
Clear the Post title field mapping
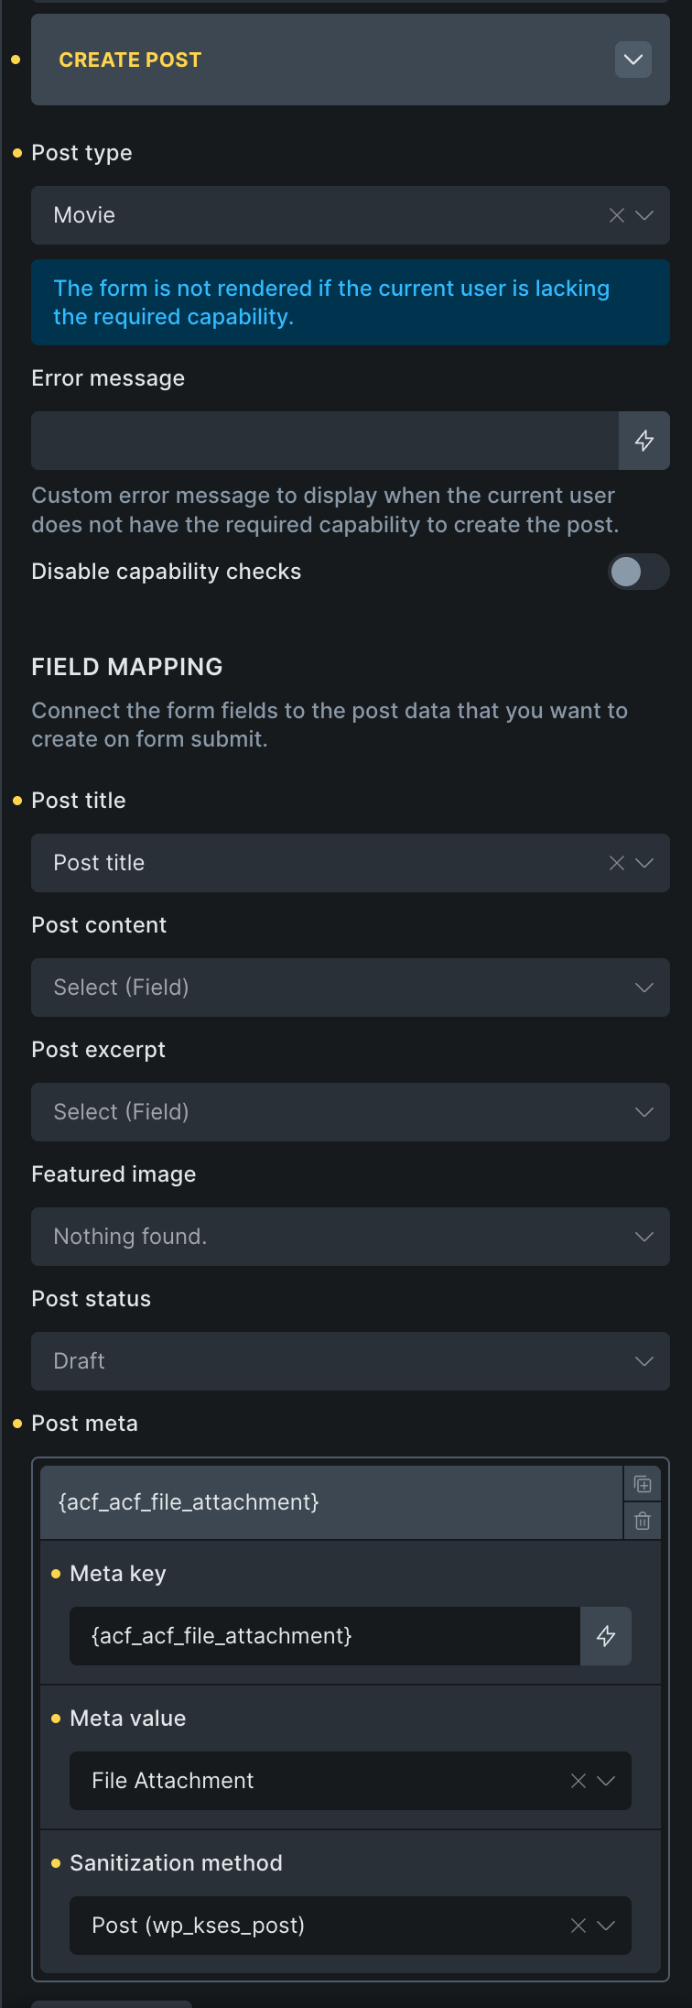coord(617,863)
